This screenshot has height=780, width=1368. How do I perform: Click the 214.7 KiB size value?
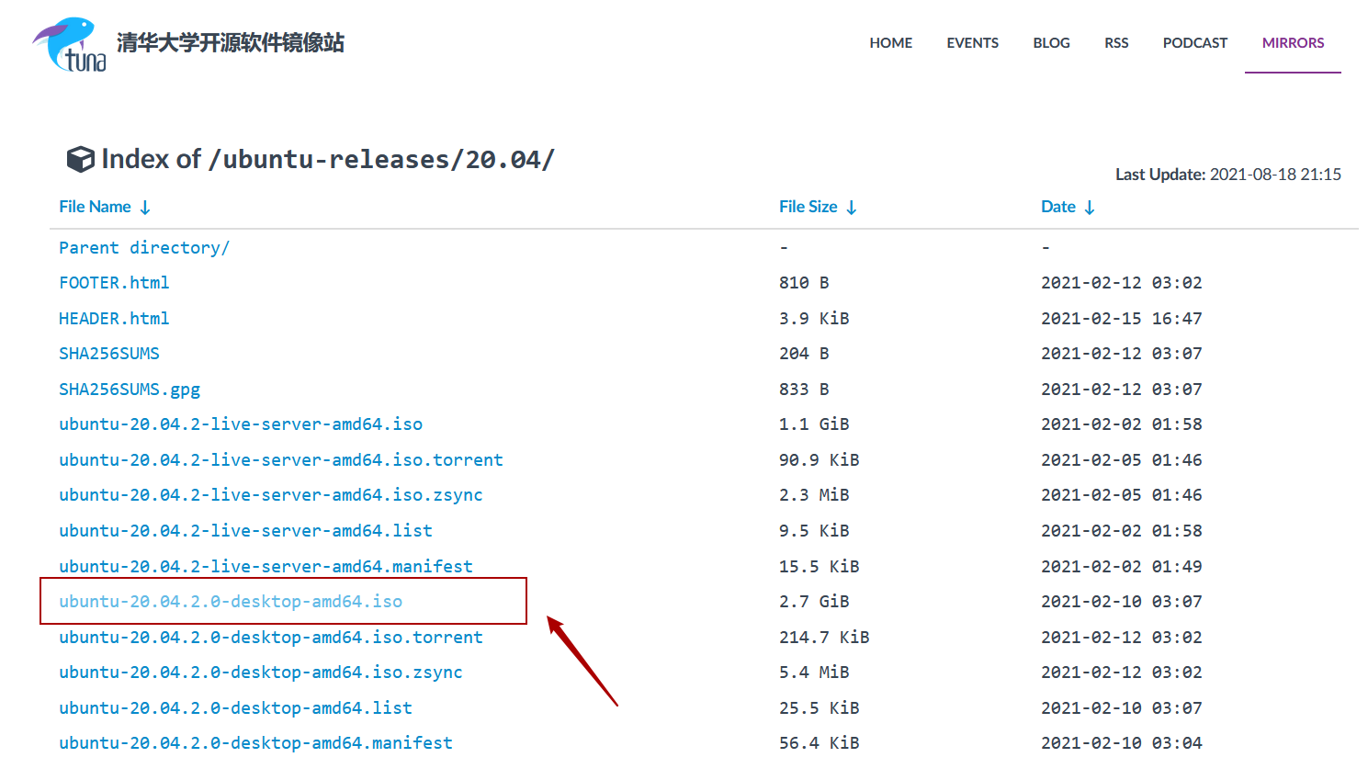[824, 638]
